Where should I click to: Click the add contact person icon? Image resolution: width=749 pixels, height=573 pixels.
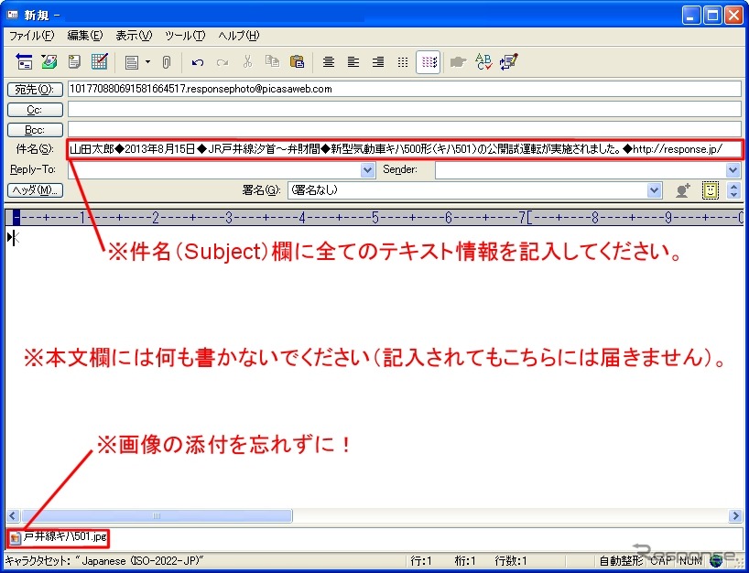click(x=683, y=190)
